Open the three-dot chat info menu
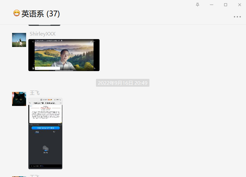 pyautogui.click(x=237, y=17)
